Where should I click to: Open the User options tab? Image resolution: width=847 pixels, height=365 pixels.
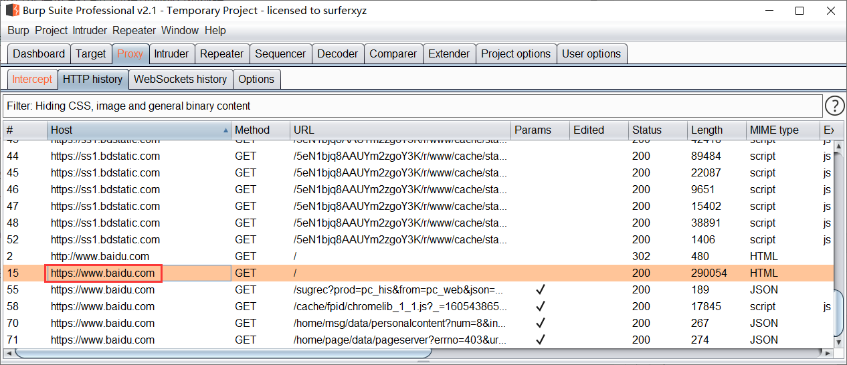pyautogui.click(x=591, y=54)
